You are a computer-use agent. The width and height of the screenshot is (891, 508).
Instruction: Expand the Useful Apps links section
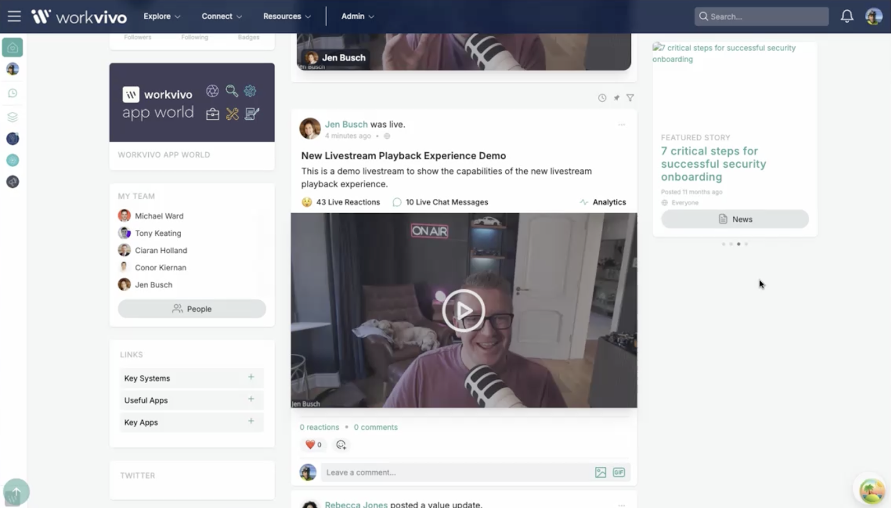pos(251,399)
